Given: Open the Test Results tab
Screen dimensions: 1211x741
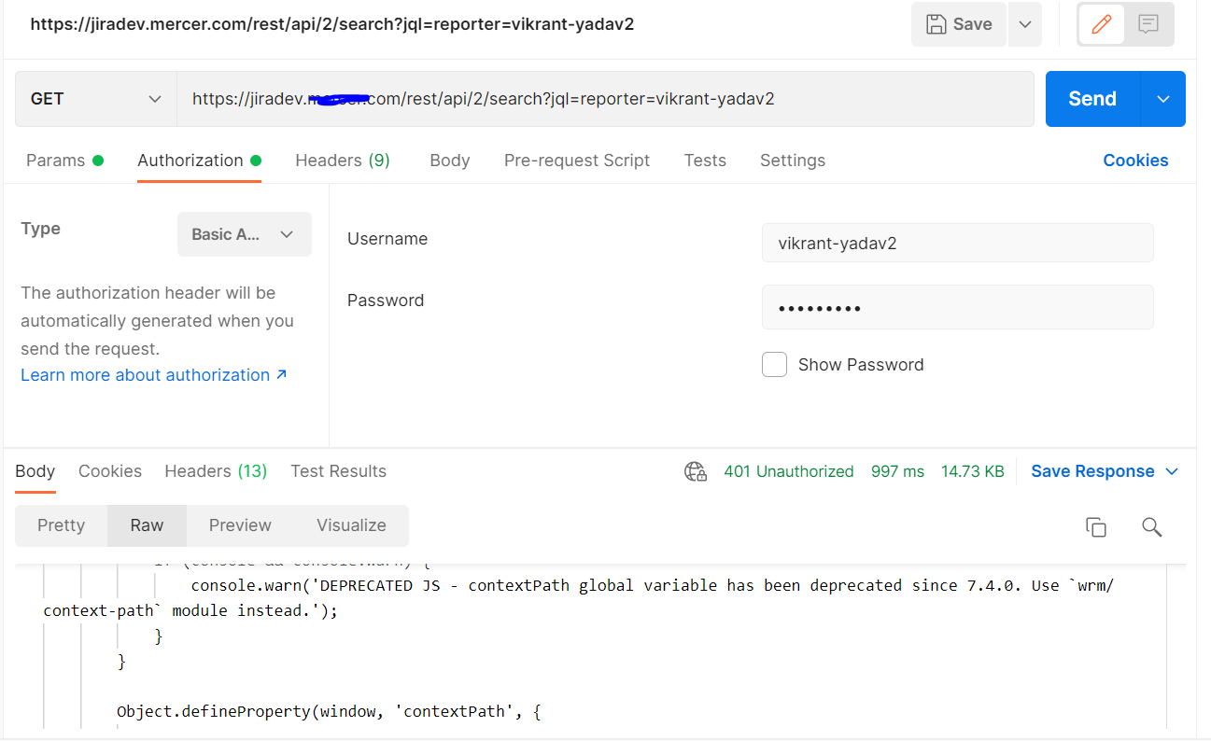Looking at the screenshot, I should (338, 471).
